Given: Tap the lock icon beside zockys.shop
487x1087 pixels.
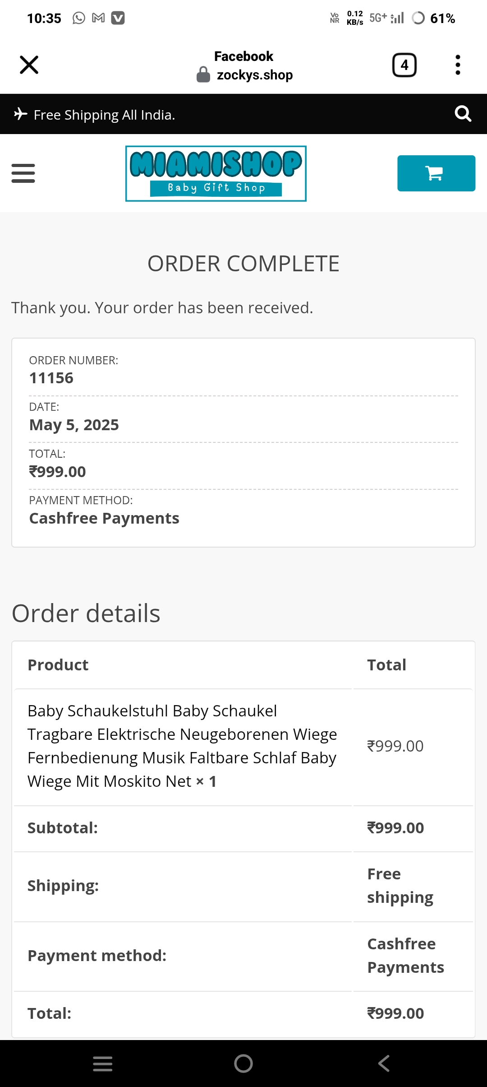Looking at the screenshot, I should click(x=203, y=75).
